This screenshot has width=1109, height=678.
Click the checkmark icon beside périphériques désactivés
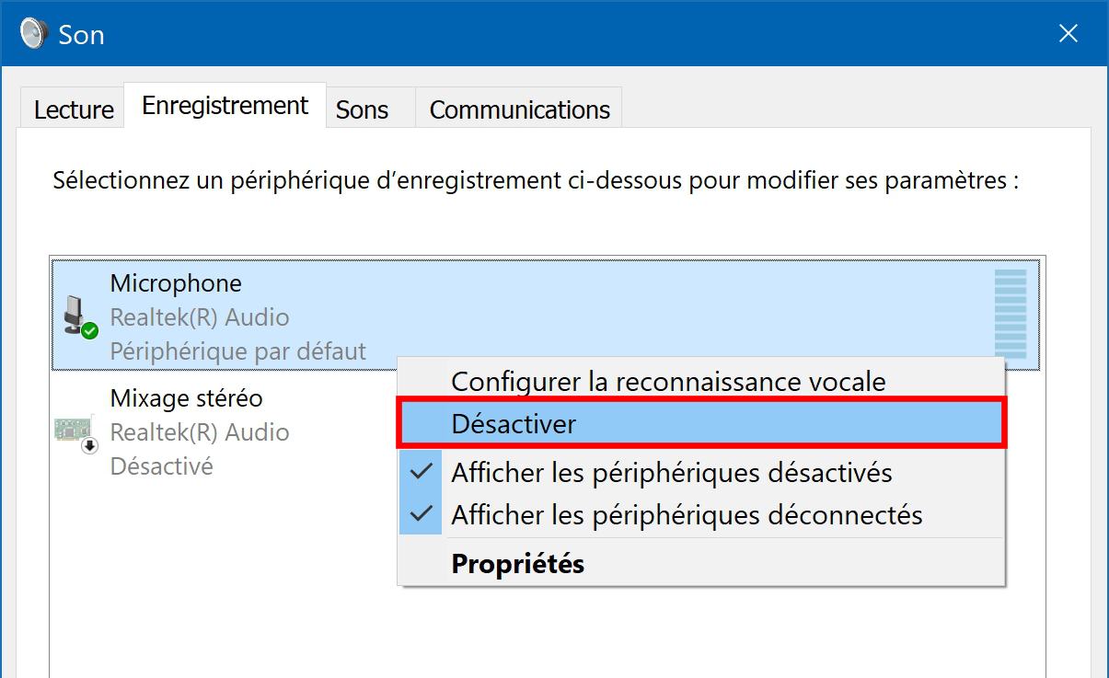point(422,472)
